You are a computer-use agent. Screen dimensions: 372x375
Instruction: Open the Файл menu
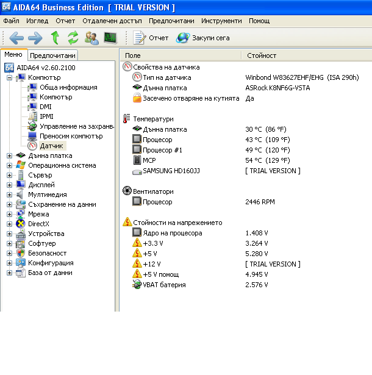click(11, 21)
